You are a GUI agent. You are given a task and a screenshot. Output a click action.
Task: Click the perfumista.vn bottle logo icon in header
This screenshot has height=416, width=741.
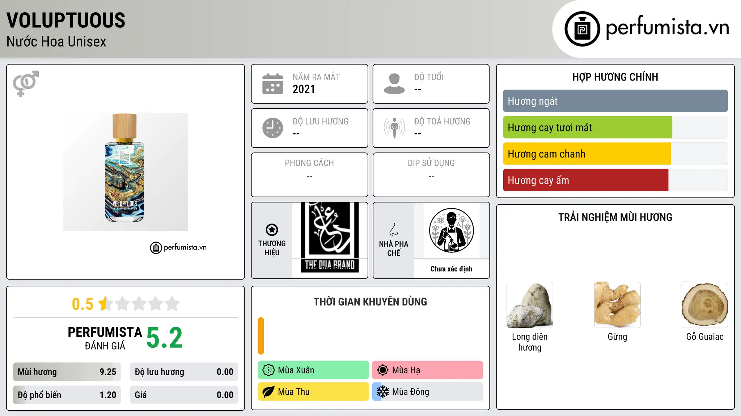pos(582,29)
